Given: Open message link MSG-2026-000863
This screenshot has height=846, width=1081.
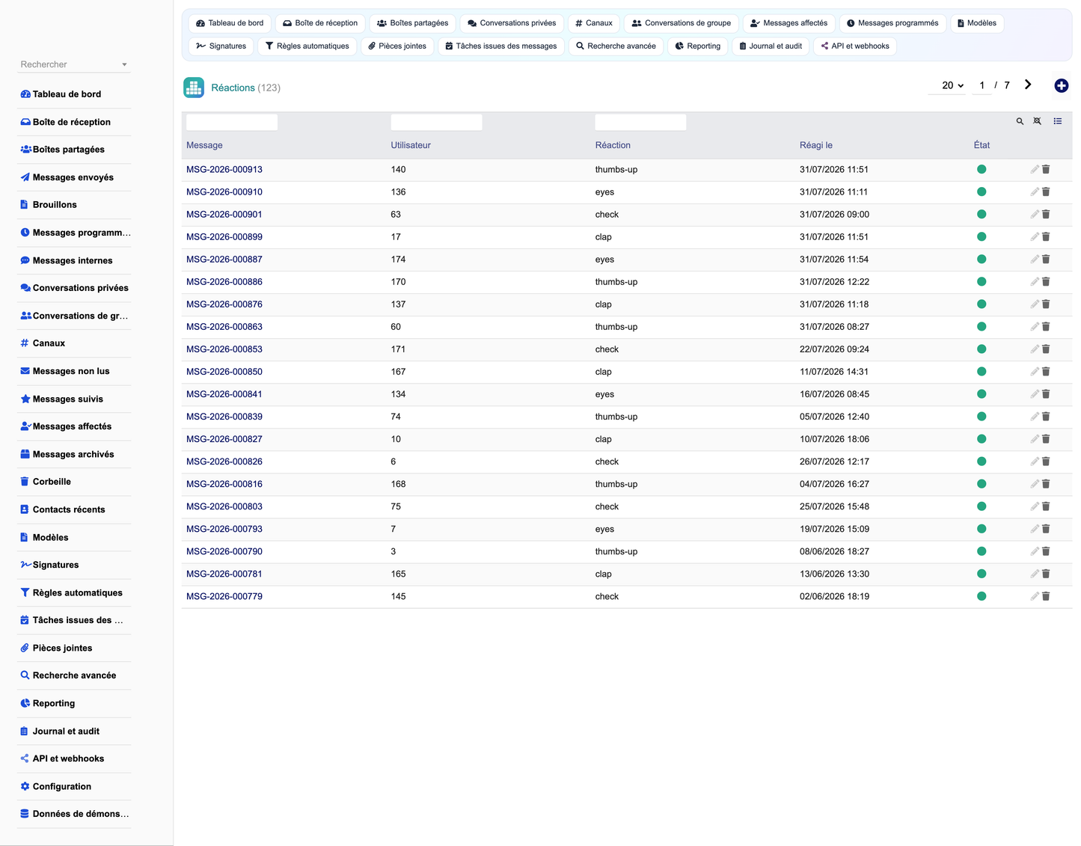Looking at the screenshot, I should point(224,327).
